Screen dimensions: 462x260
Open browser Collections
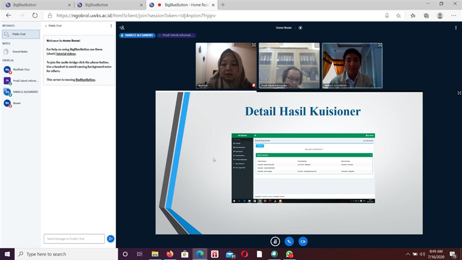(426, 16)
